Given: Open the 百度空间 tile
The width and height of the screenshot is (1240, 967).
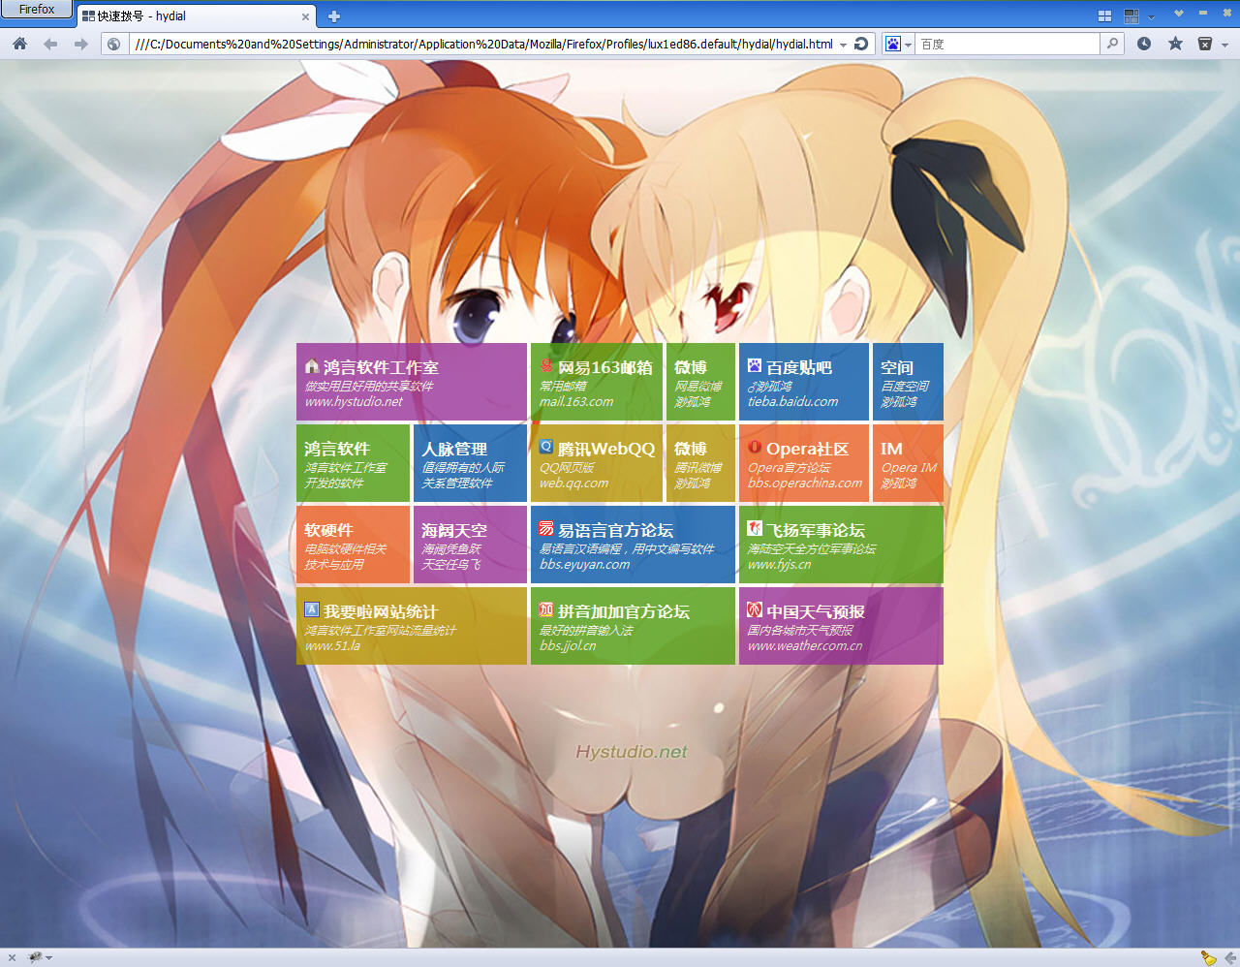Looking at the screenshot, I should [x=908, y=382].
